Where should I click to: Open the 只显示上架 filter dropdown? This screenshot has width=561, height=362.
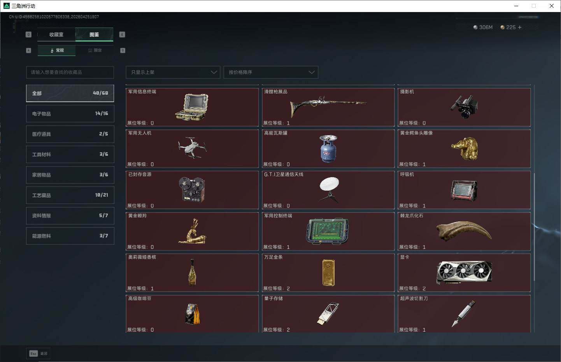173,72
